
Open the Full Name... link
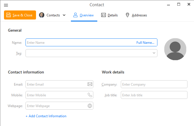point(145,43)
